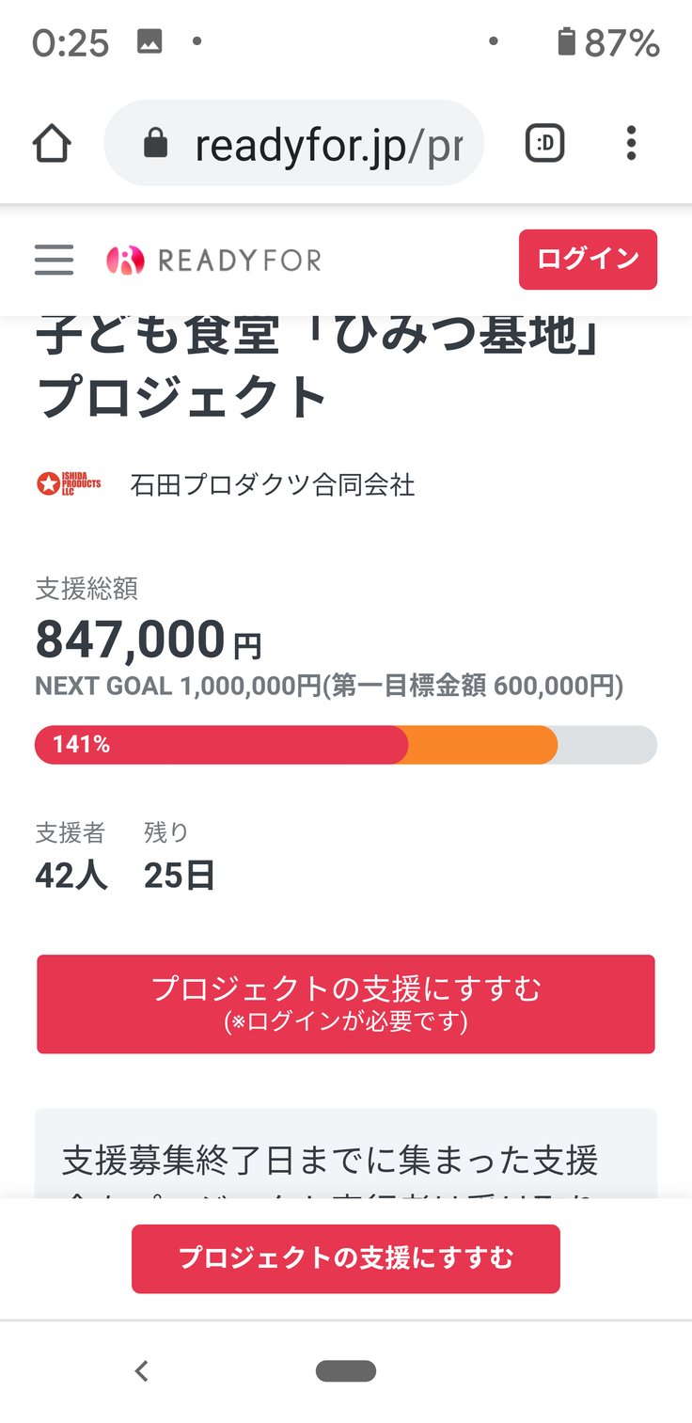Tap the Ishida Products company logo
Image resolution: width=692 pixels, height=1423 pixels.
[x=69, y=484]
